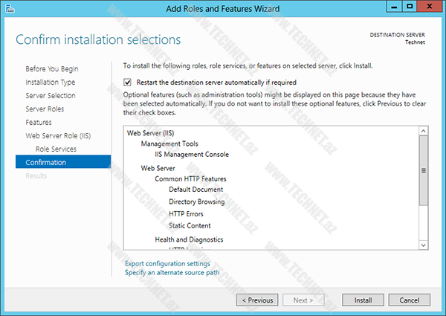
Task: Click the Confirmation step in sidebar
Action: point(45,162)
